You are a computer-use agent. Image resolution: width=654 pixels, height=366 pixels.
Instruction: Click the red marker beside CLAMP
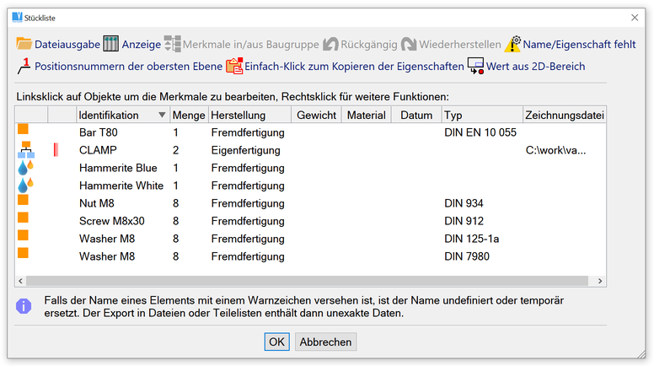[56, 150]
